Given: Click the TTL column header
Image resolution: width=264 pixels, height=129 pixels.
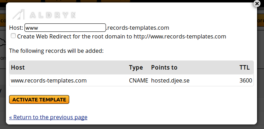Looking at the screenshot, I should [x=244, y=67].
